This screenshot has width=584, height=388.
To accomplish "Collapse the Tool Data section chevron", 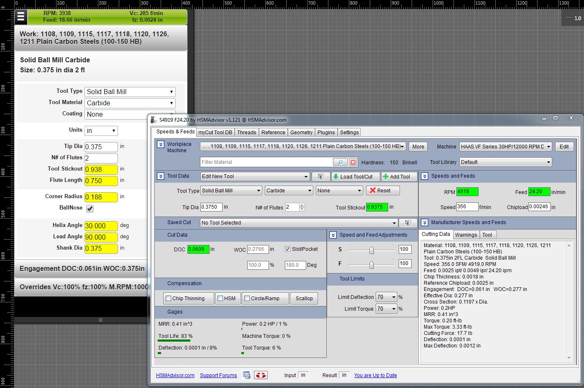I will (x=160, y=176).
